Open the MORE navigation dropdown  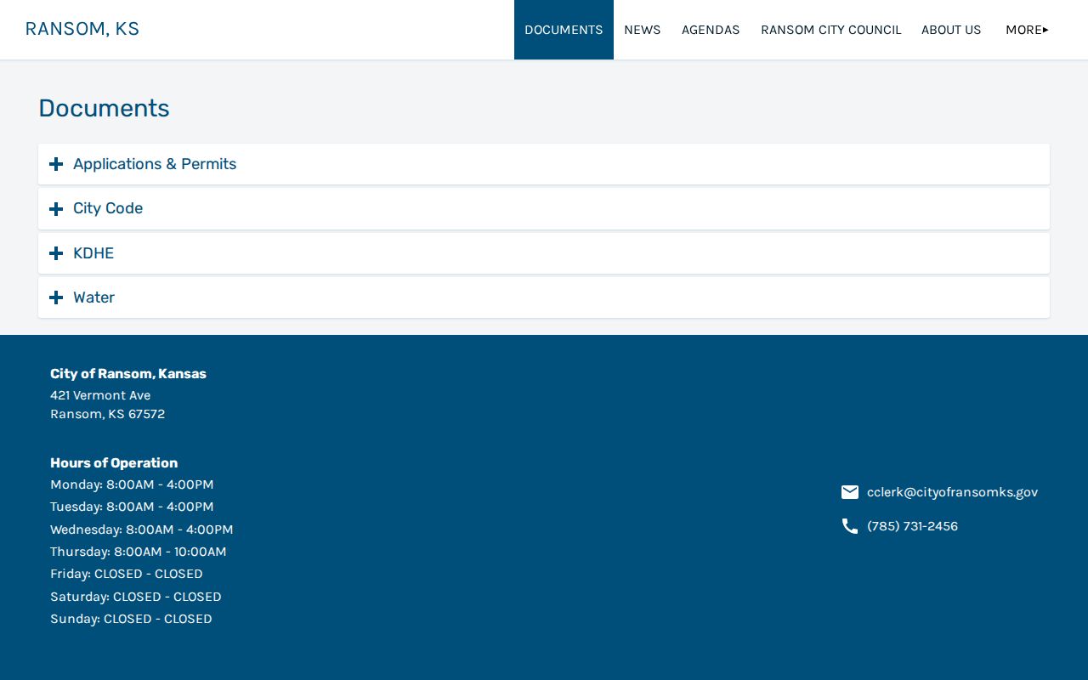tap(1027, 30)
